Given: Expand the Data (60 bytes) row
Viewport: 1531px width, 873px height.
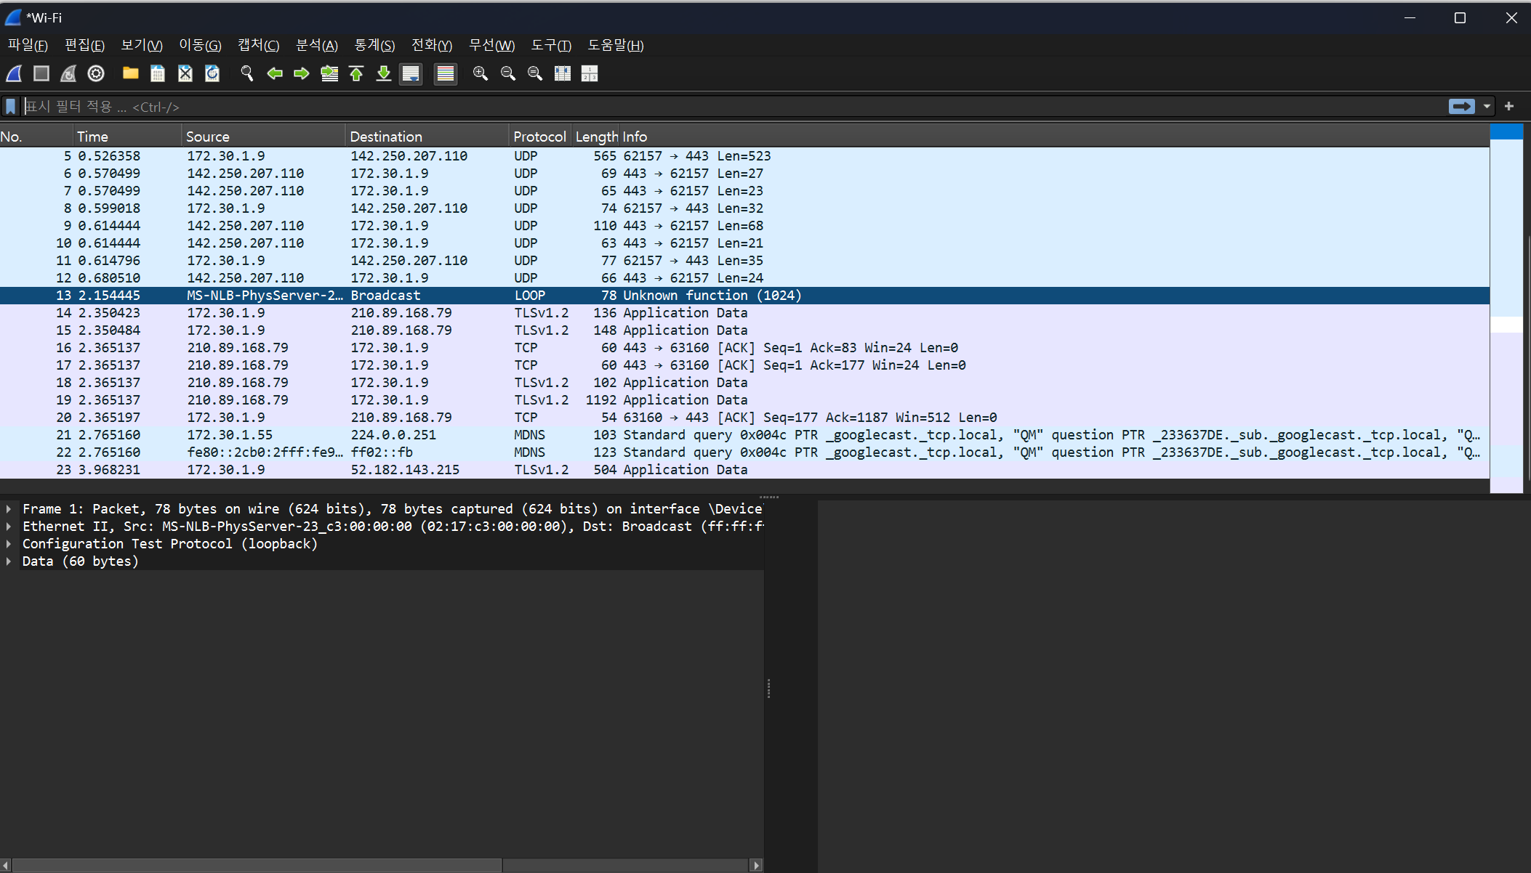Looking at the screenshot, I should click(9, 561).
